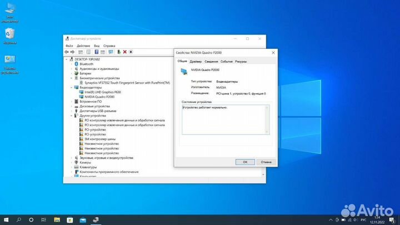
Task: Select NVIDIA Quadro P2000 in device tree
Action: coord(99,97)
